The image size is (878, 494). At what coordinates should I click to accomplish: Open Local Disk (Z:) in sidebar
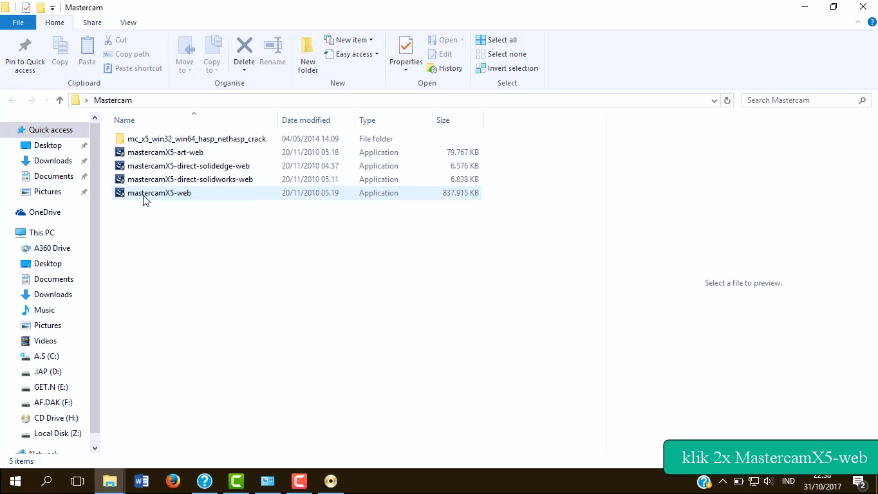(x=57, y=434)
